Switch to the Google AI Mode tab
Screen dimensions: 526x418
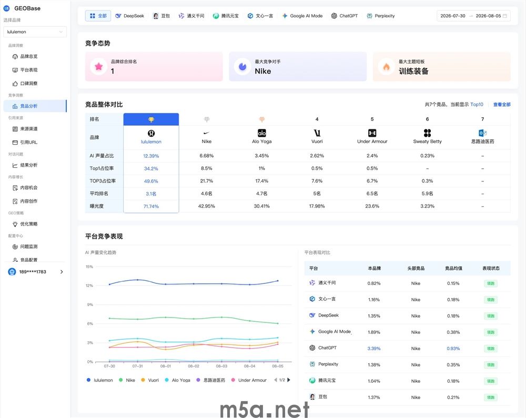tap(302, 16)
